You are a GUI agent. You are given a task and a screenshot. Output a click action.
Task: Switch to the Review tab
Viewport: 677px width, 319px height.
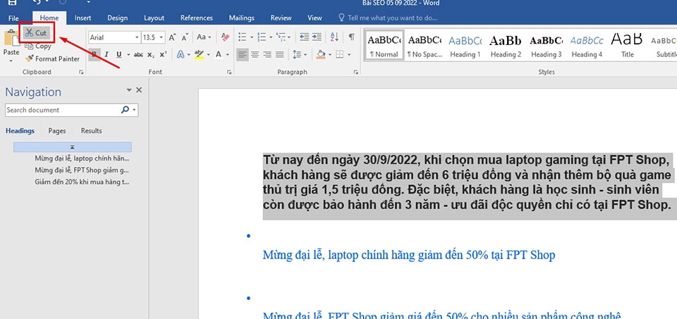tap(281, 18)
